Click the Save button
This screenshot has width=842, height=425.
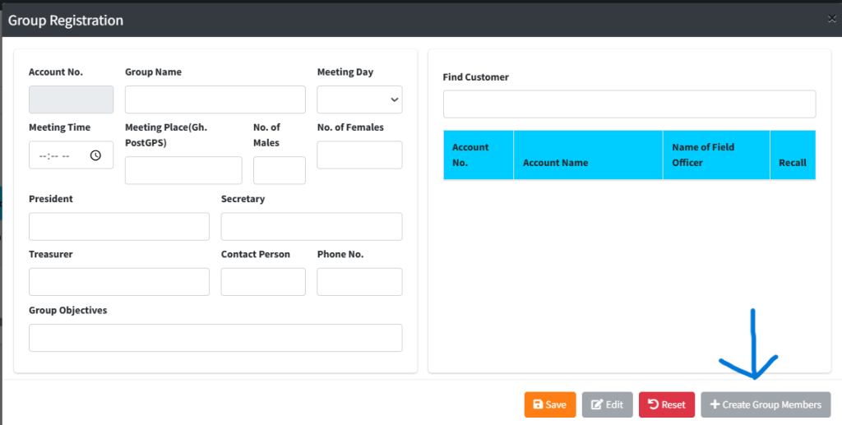(x=549, y=404)
